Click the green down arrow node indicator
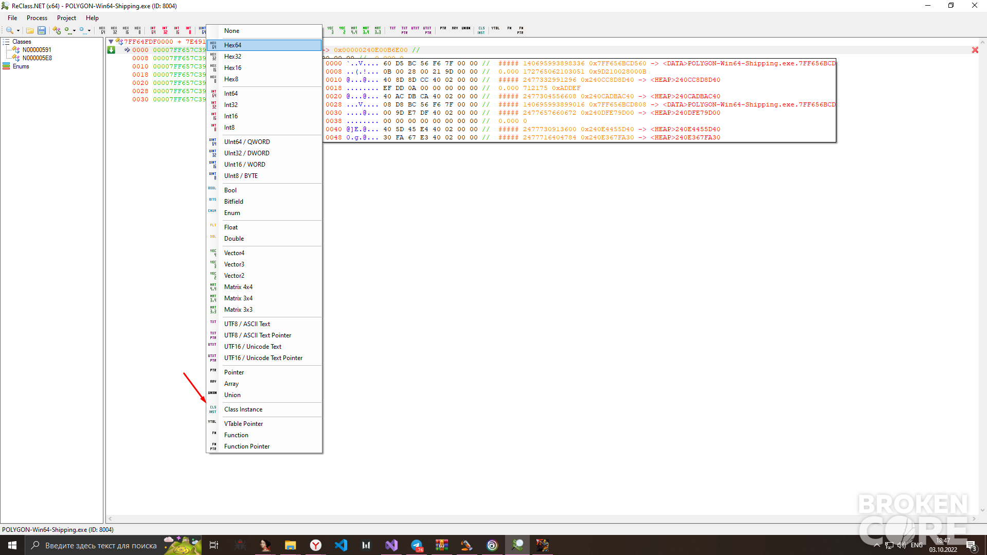 click(x=111, y=50)
